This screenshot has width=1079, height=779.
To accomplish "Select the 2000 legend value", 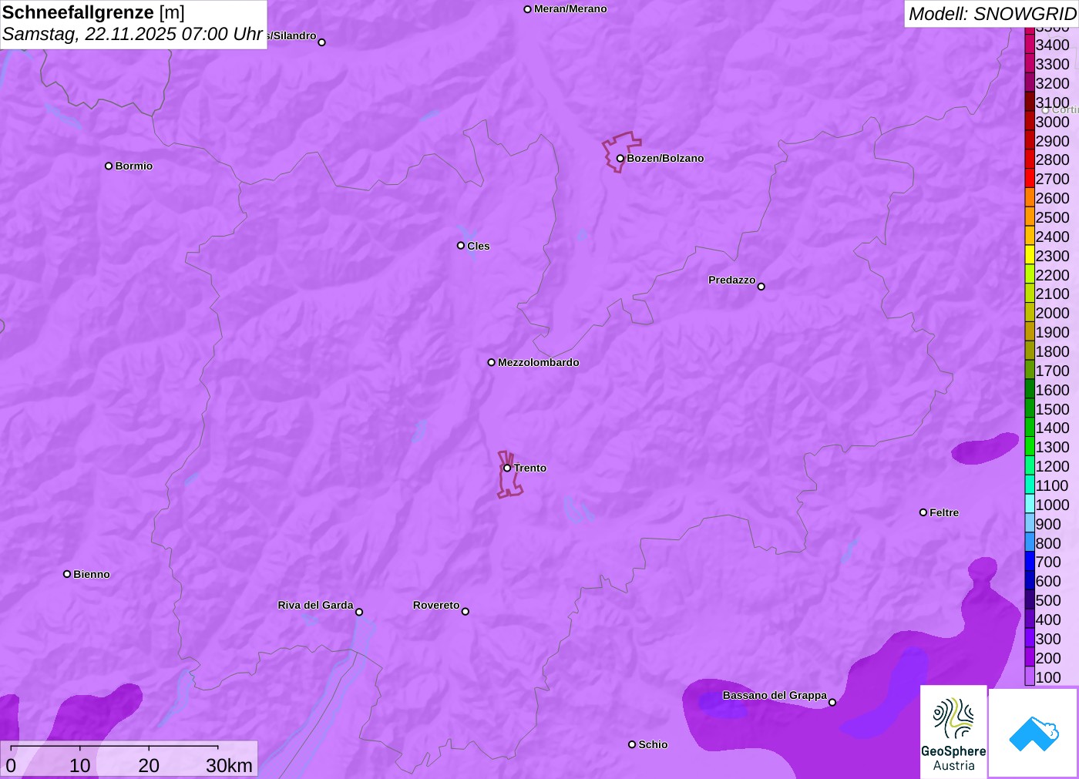I will click(x=1052, y=313).
